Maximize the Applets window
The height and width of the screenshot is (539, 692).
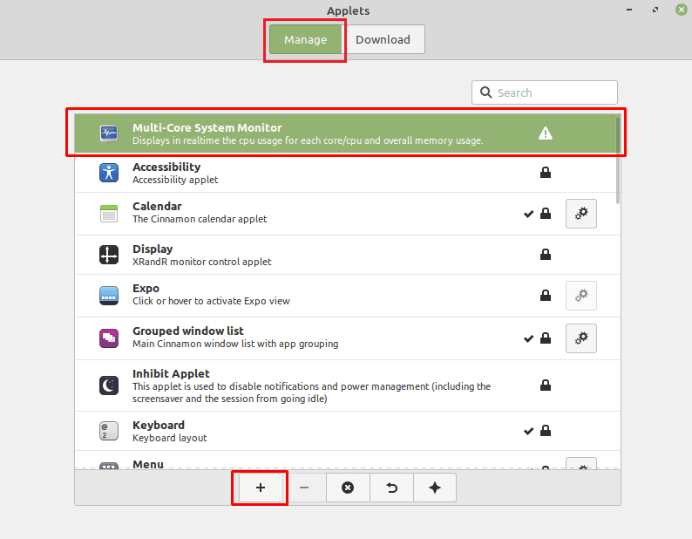click(x=655, y=10)
